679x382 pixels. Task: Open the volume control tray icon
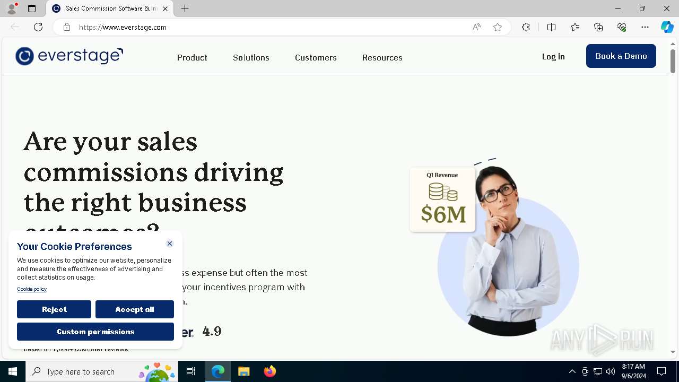click(611, 371)
